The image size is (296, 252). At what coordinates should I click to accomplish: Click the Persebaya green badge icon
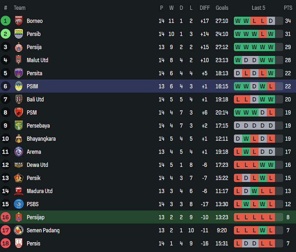(x=19, y=126)
